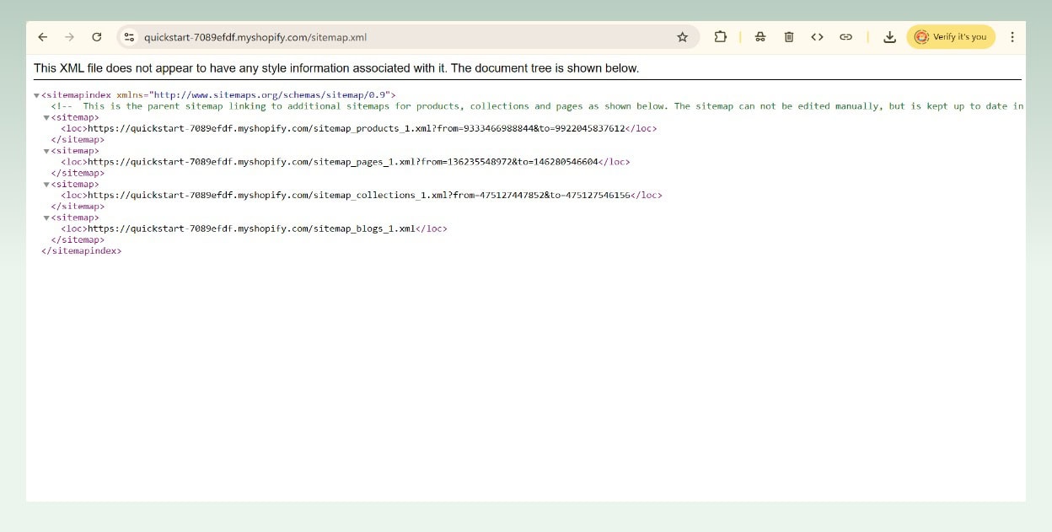This screenshot has width=1052, height=532.
Task: Bookmark this page with the star icon
Action: click(x=683, y=37)
